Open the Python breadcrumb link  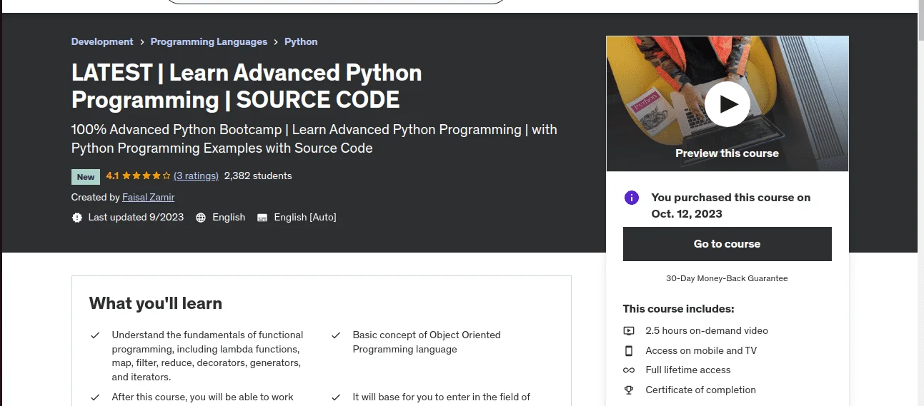tap(301, 41)
